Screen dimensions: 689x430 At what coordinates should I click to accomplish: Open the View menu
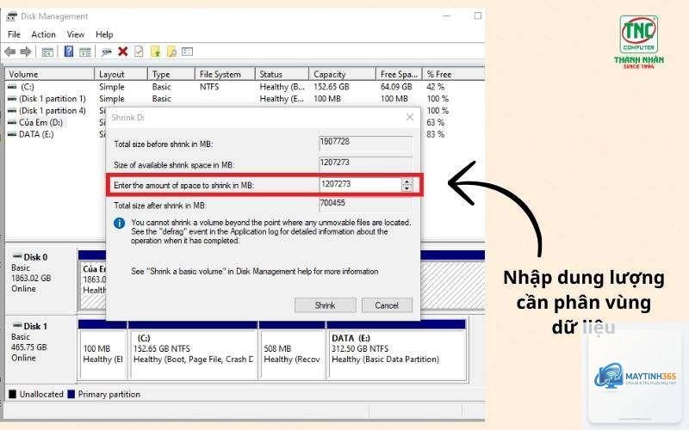click(76, 34)
